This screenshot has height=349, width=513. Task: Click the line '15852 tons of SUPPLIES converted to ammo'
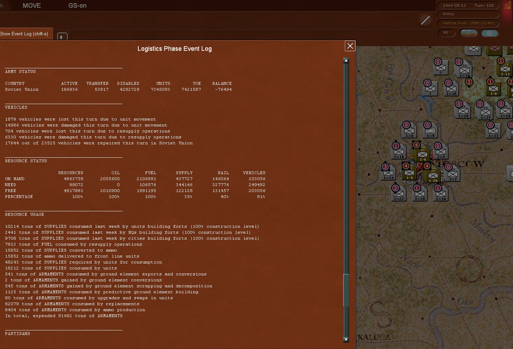click(61, 250)
